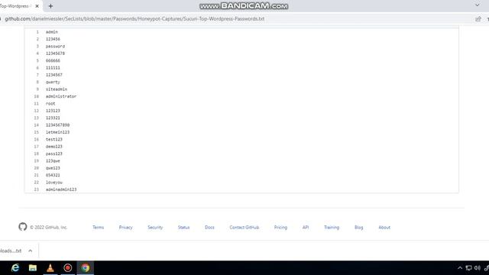This screenshot has height=275, width=489.
Task: Click the share page icon in address bar
Action: [x=478, y=19]
